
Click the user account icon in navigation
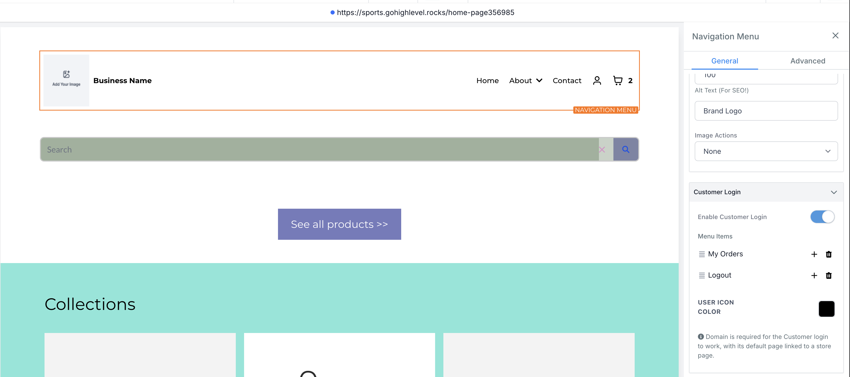pyautogui.click(x=597, y=81)
